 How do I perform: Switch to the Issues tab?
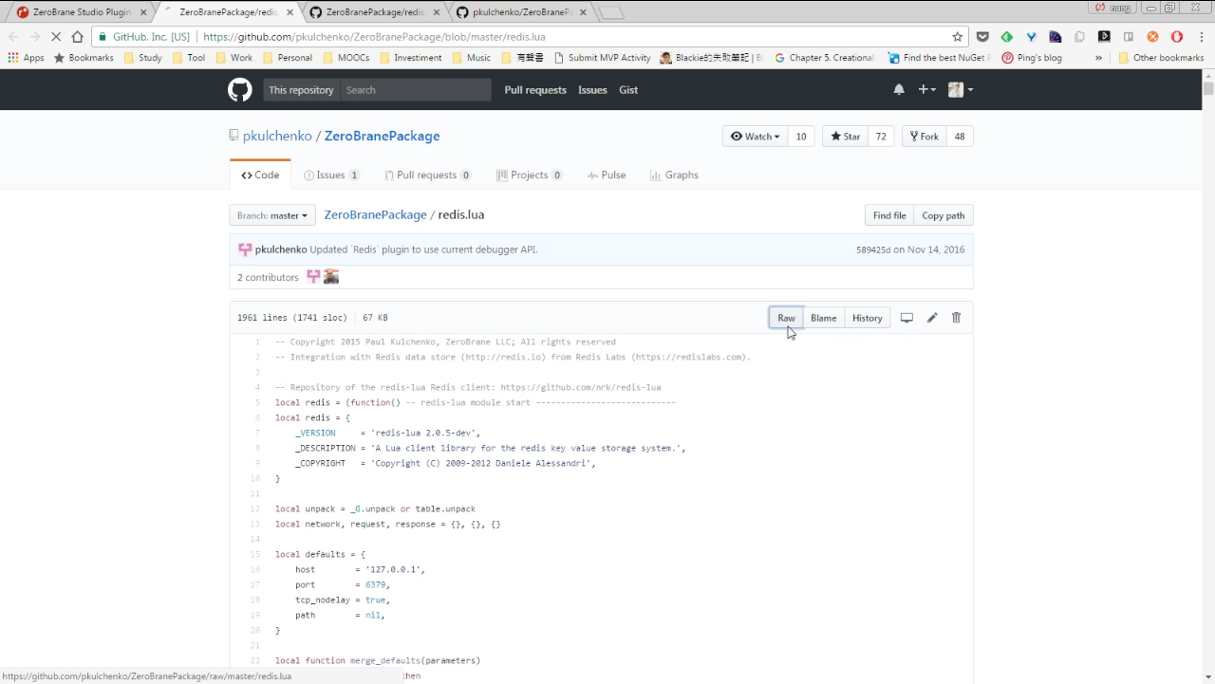pos(331,175)
